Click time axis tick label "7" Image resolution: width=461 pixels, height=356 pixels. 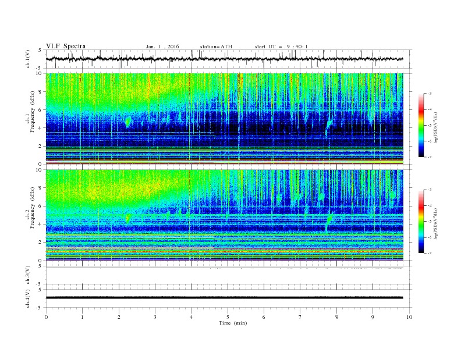point(300,317)
